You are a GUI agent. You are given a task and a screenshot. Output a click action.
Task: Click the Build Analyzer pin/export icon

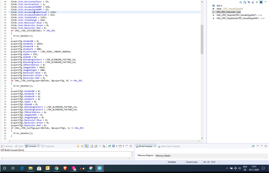[253, 146]
